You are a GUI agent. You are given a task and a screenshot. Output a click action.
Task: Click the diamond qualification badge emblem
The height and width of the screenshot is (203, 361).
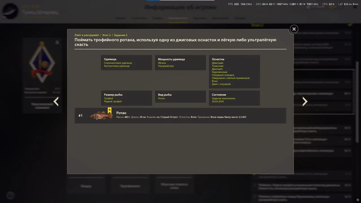[x=42, y=61]
